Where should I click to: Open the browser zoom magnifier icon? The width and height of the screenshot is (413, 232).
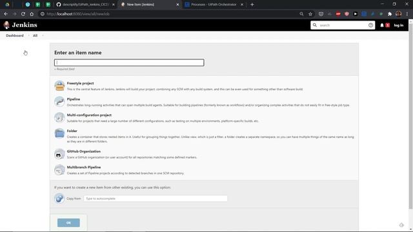tap(301, 14)
